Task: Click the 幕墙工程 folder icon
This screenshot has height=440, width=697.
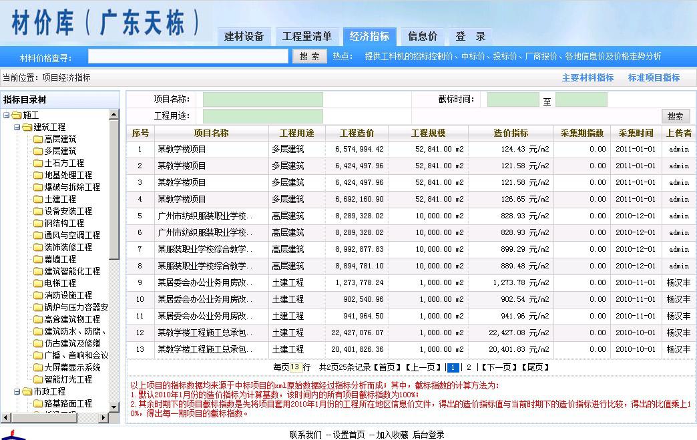Action: point(38,259)
